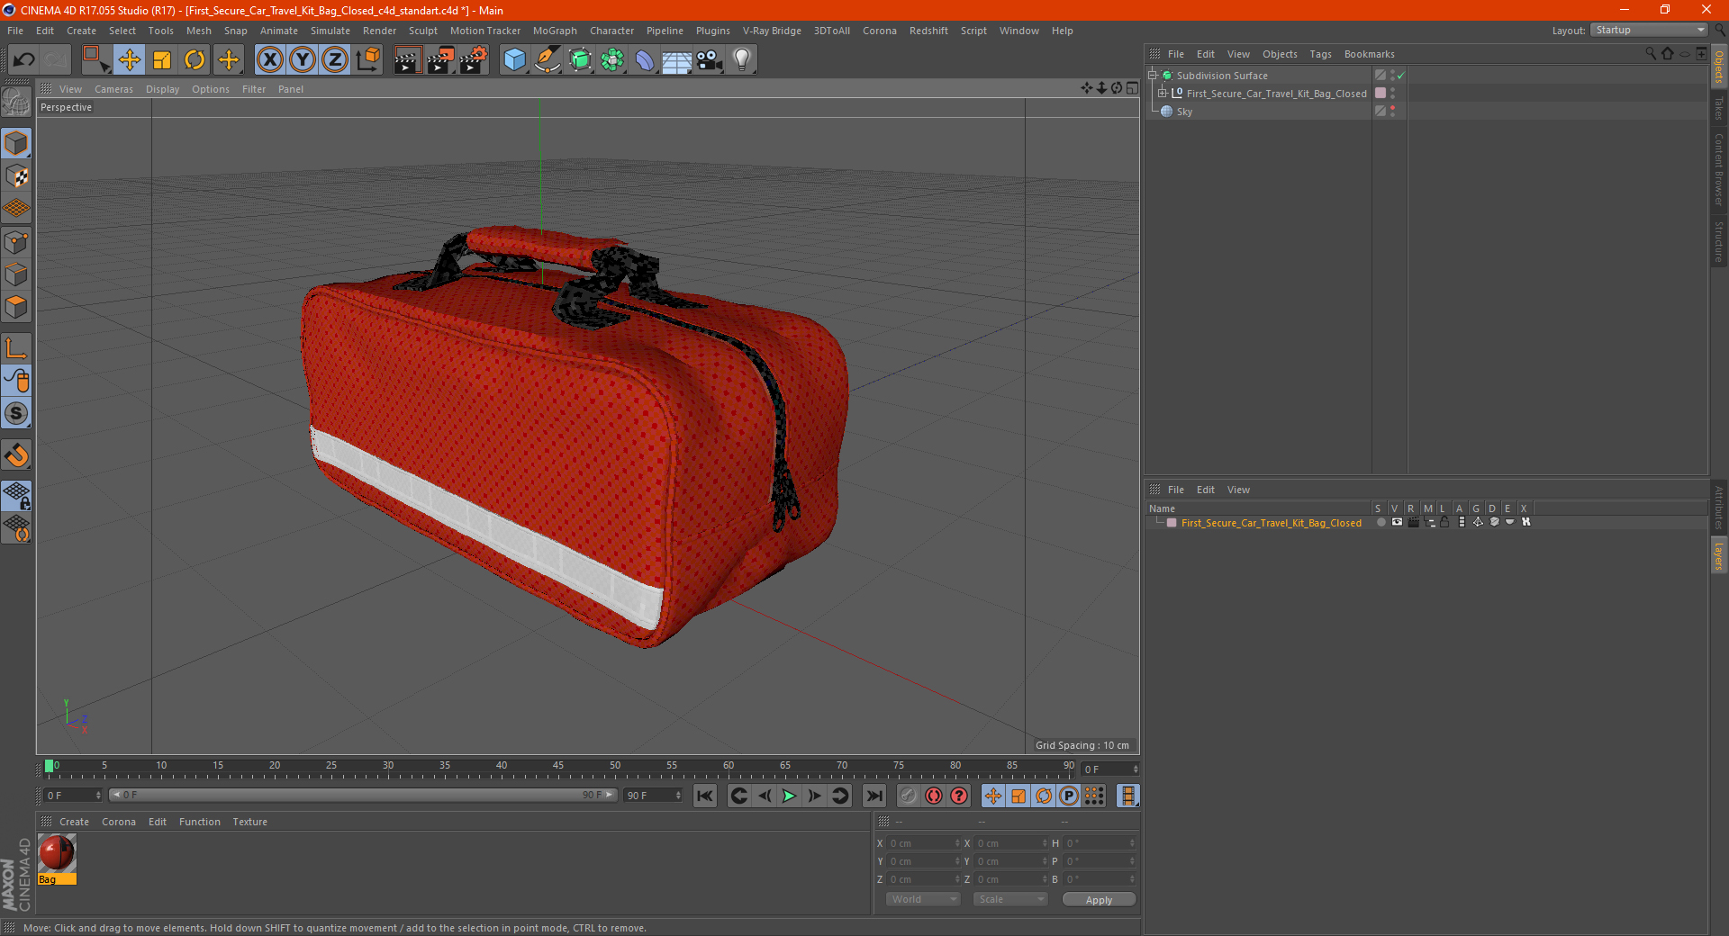Click the magnet tweak icon
This screenshot has width=1729, height=936.
click(17, 454)
